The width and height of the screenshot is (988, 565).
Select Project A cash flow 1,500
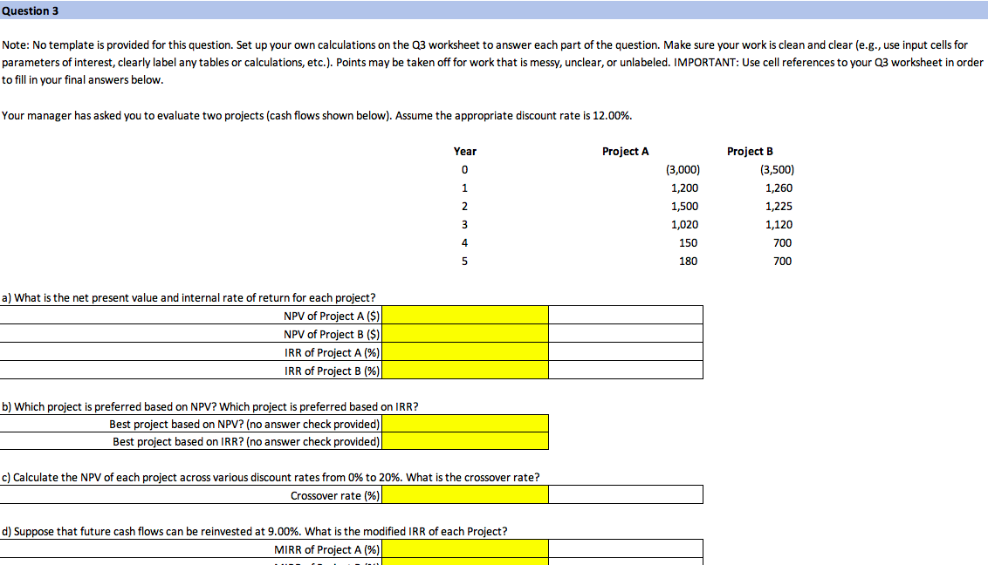[684, 206]
